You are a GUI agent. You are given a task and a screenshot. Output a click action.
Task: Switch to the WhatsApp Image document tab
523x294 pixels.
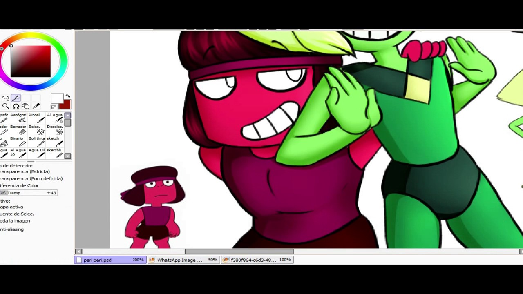tap(183, 260)
